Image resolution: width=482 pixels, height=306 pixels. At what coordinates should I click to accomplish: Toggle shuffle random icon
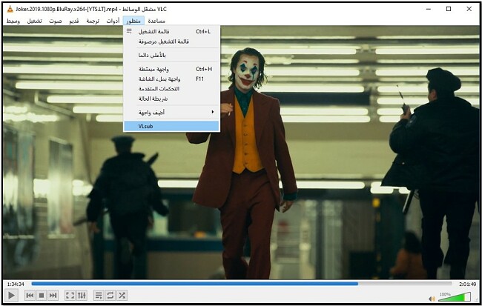pyautogui.click(x=122, y=296)
